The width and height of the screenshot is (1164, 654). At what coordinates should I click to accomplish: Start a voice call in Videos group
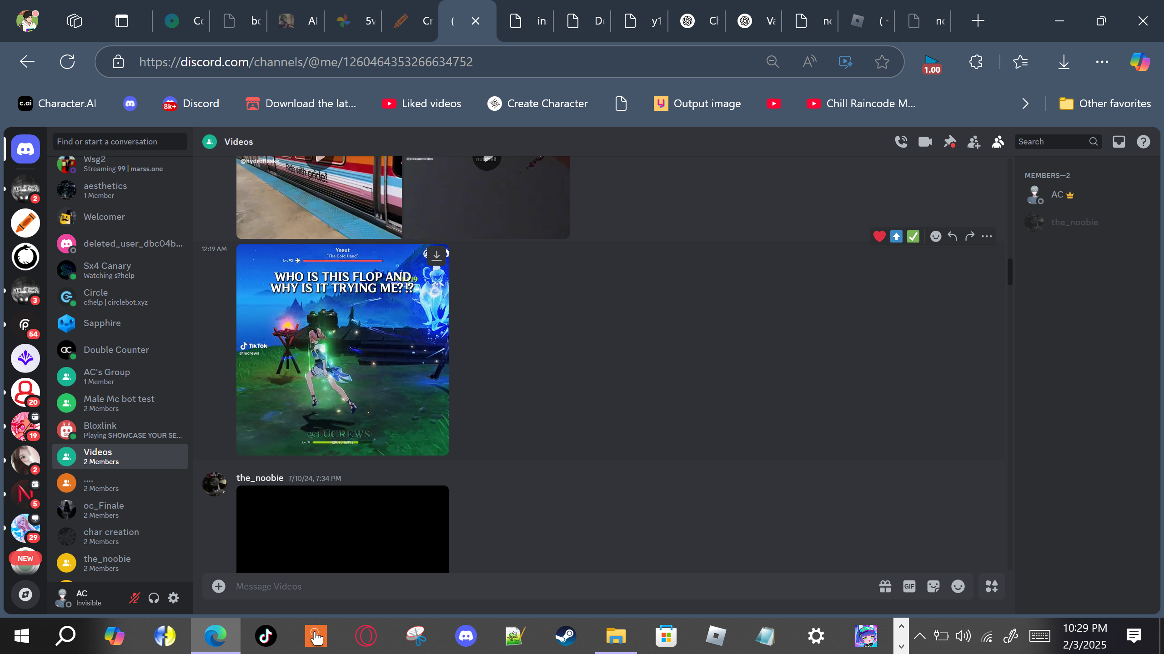(x=901, y=142)
